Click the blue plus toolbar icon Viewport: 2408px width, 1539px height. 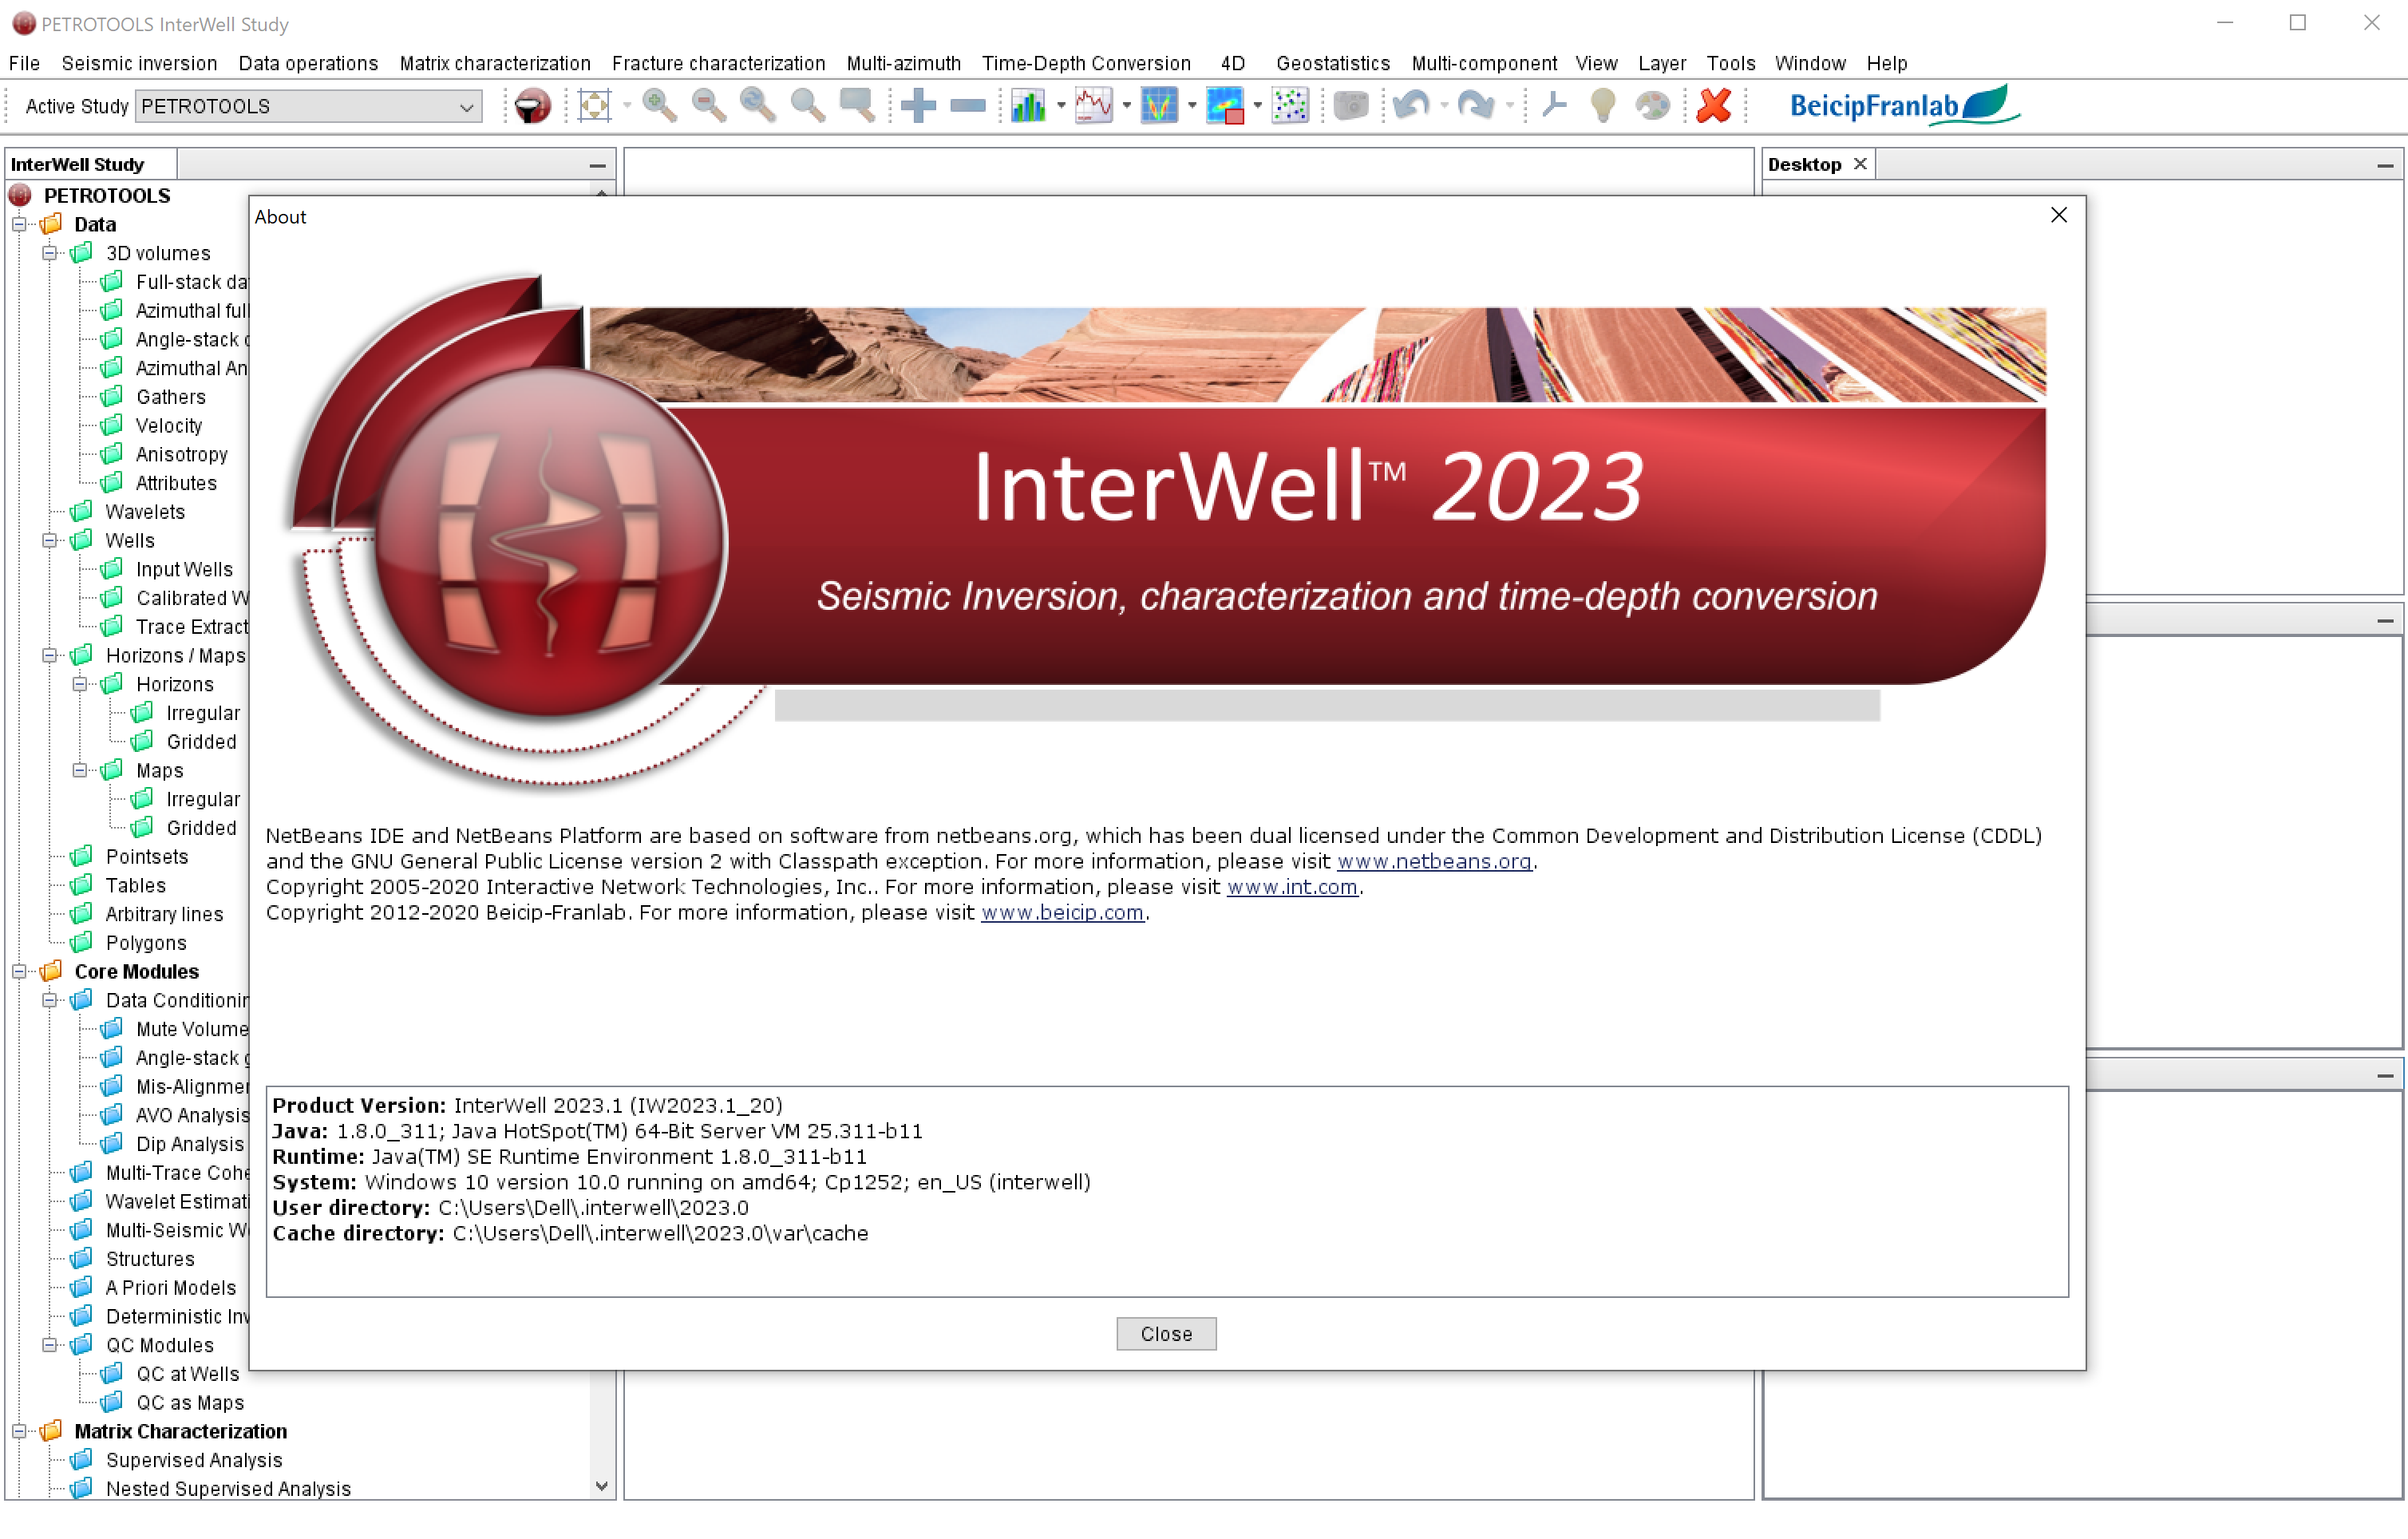point(917,106)
